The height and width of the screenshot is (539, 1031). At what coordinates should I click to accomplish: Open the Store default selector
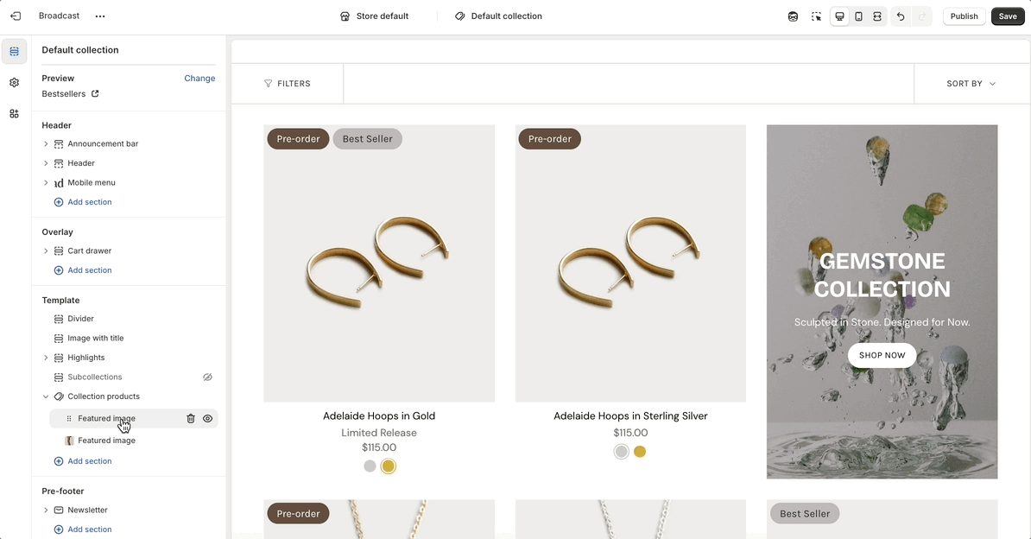(374, 16)
